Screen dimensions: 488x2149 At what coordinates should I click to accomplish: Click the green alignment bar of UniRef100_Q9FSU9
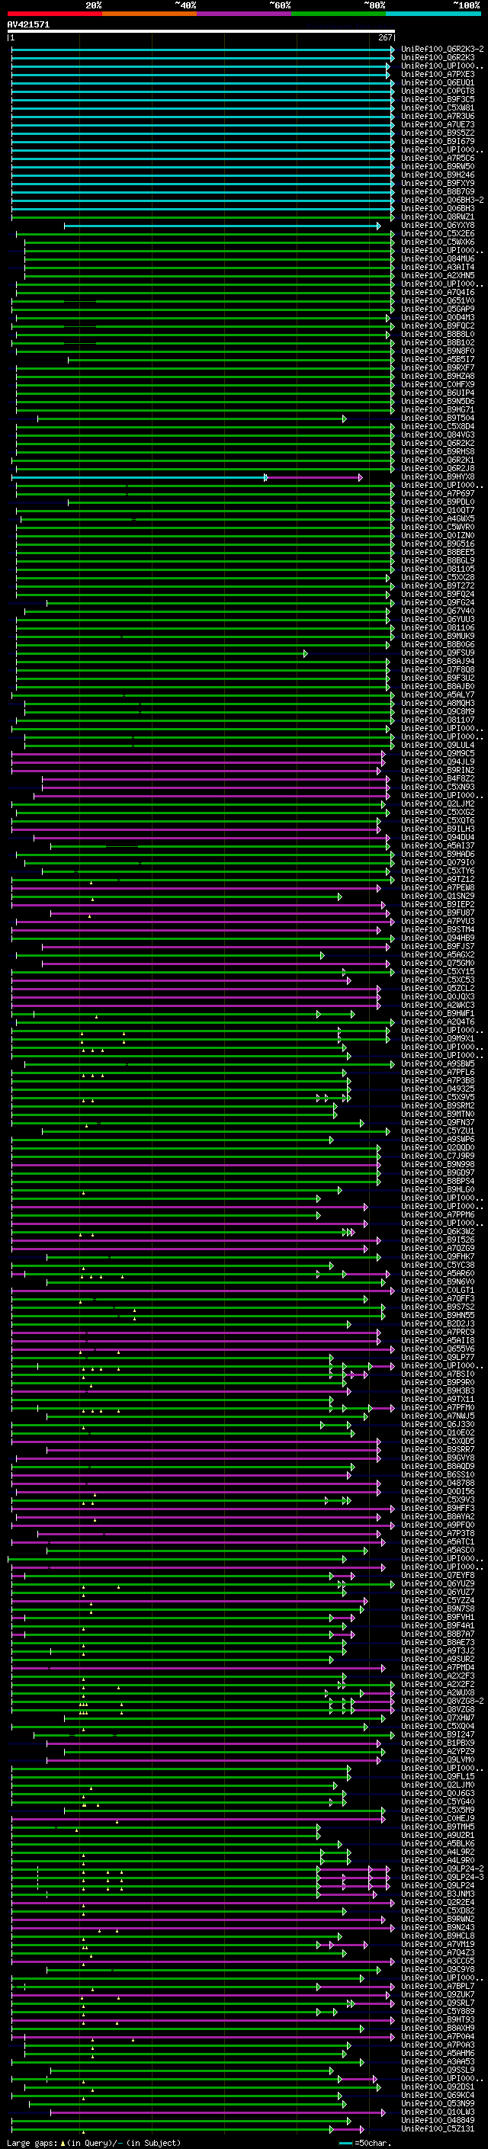click(x=161, y=653)
